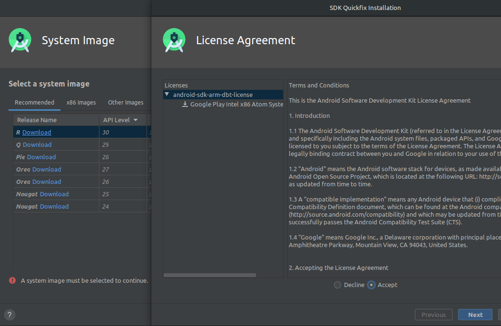Click the SDK Quickfix Installation title bar text
The image size is (501, 326).
click(x=365, y=8)
